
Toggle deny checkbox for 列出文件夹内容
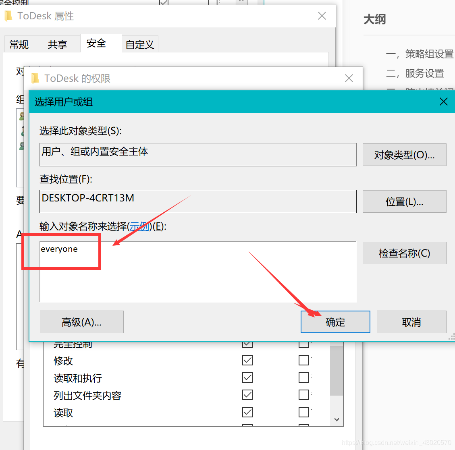click(x=304, y=395)
